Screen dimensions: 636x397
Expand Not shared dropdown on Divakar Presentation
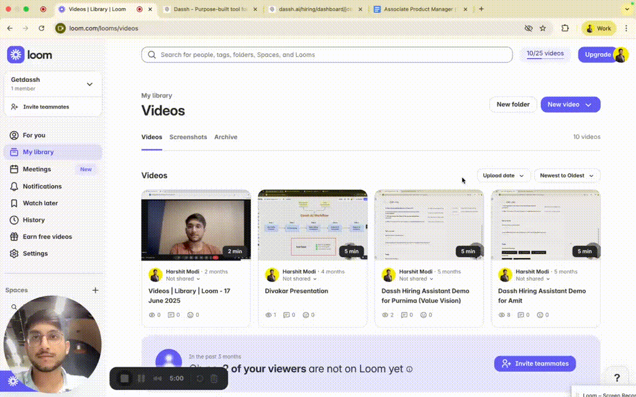(299, 279)
